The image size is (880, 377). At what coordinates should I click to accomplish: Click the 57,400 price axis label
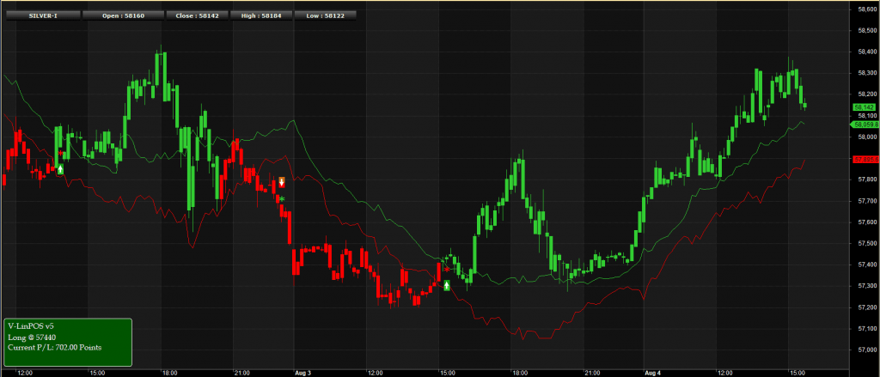[x=866, y=265]
